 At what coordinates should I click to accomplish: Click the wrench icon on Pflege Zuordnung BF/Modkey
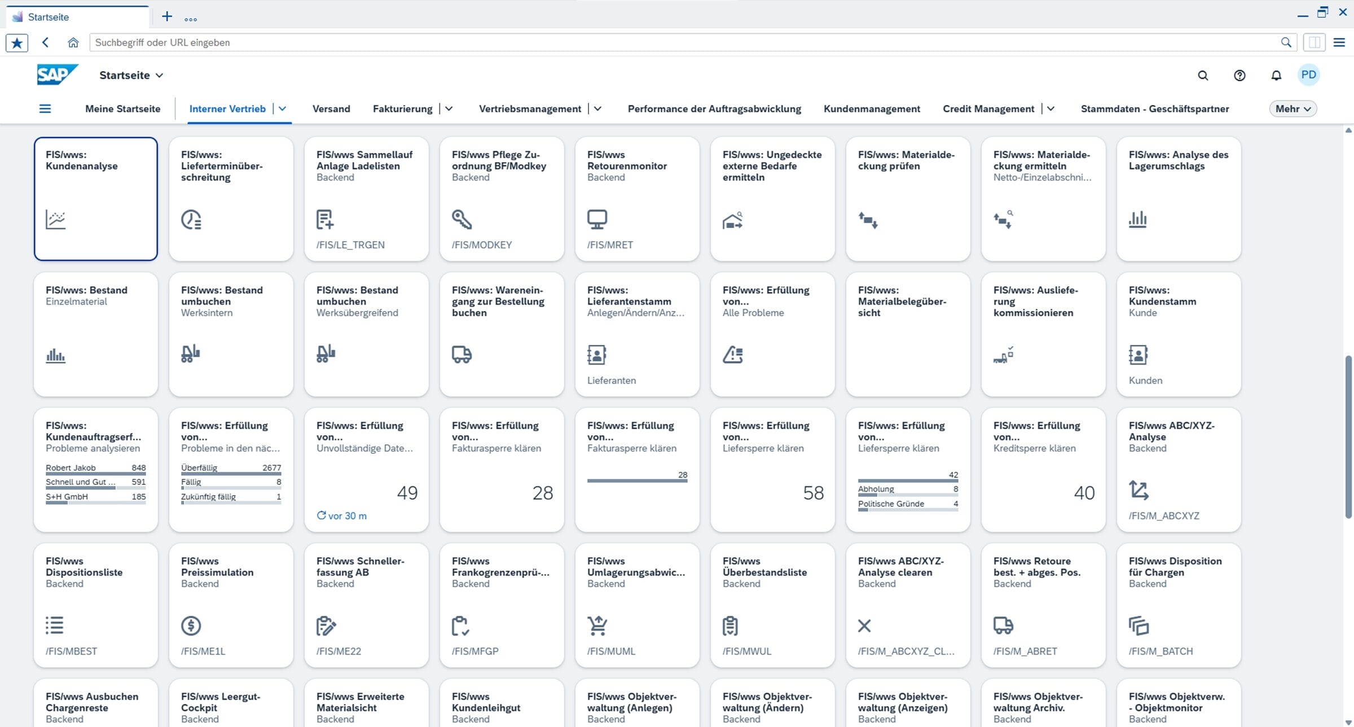click(461, 219)
